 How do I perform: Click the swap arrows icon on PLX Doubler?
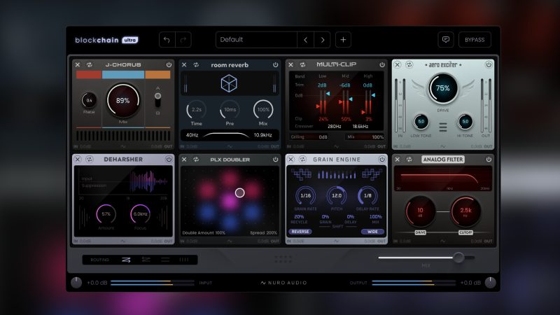[196, 160]
